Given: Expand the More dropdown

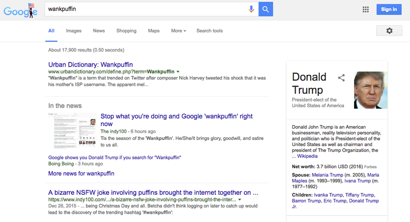Looking at the screenshot, I should (x=178, y=31).
